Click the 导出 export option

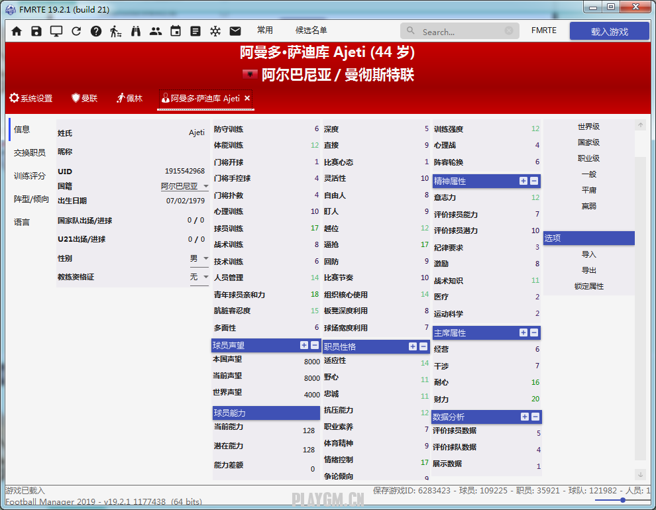tap(588, 270)
